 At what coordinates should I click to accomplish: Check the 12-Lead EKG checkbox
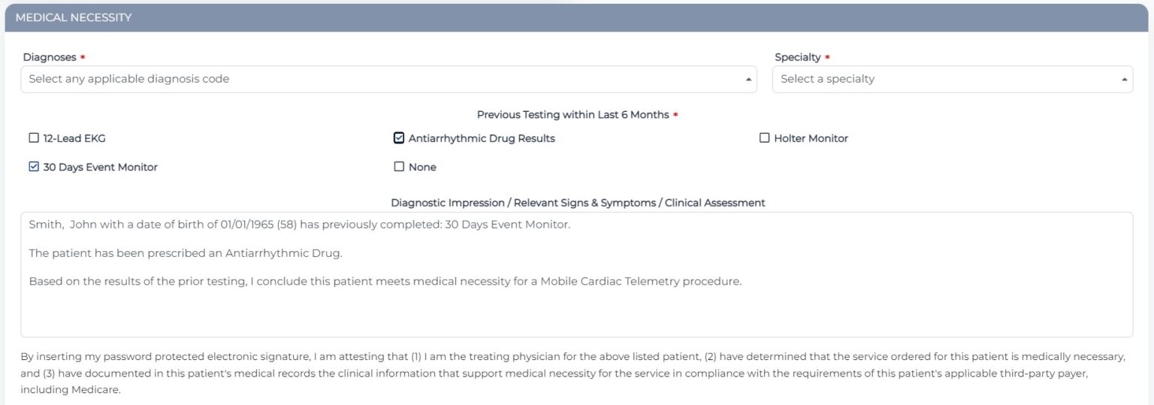(34, 138)
